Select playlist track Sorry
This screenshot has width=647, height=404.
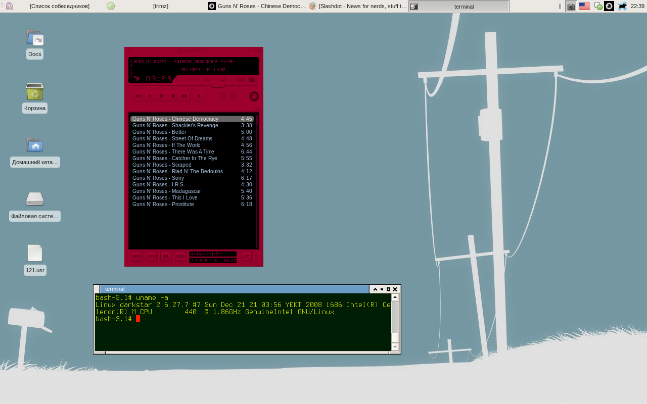tap(192, 178)
